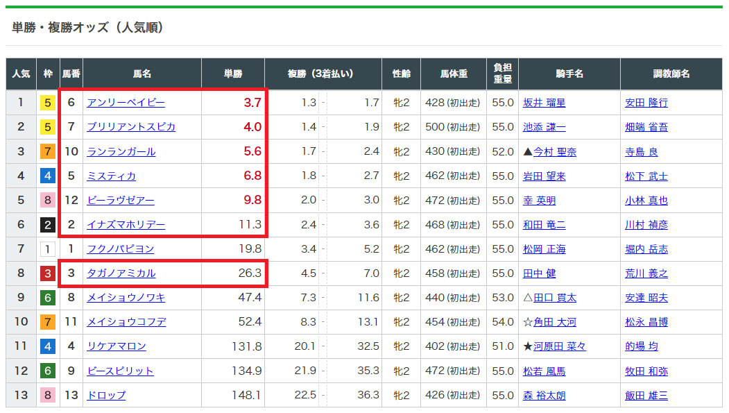This screenshot has width=729, height=413.
Task: Click horse name ブリリアントスピカ
Action: (x=131, y=127)
